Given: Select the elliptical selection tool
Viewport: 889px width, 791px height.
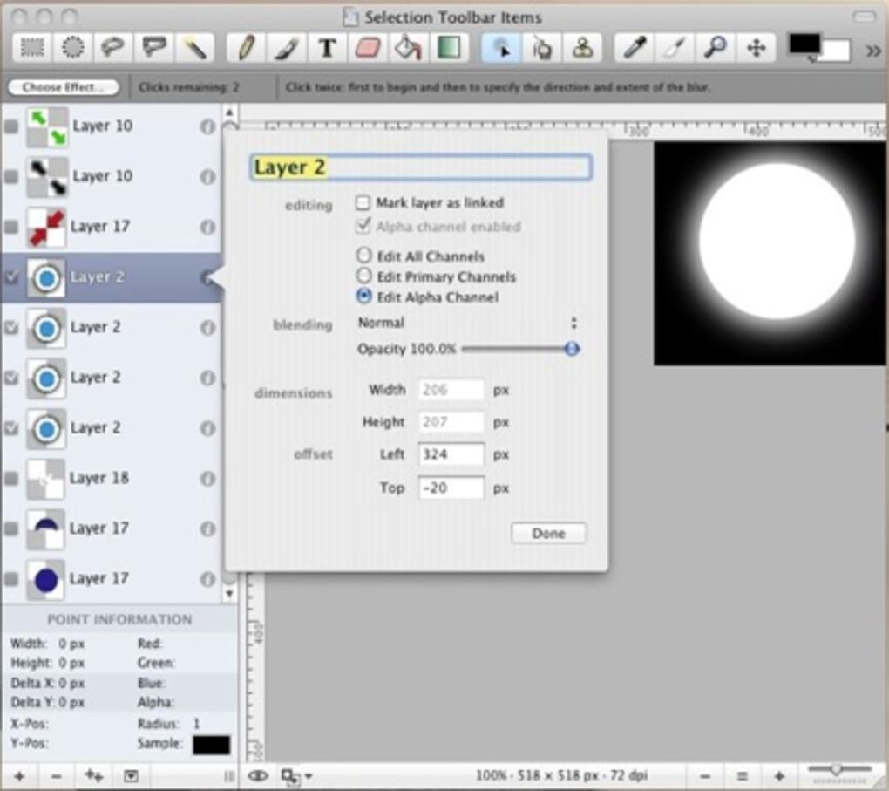Looking at the screenshot, I should pyautogui.click(x=72, y=48).
